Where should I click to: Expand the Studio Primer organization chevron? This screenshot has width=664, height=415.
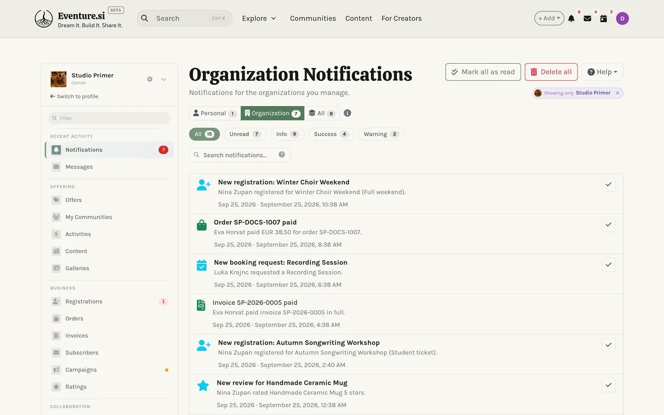pyautogui.click(x=164, y=79)
